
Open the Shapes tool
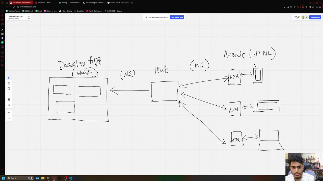tap(9, 100)
